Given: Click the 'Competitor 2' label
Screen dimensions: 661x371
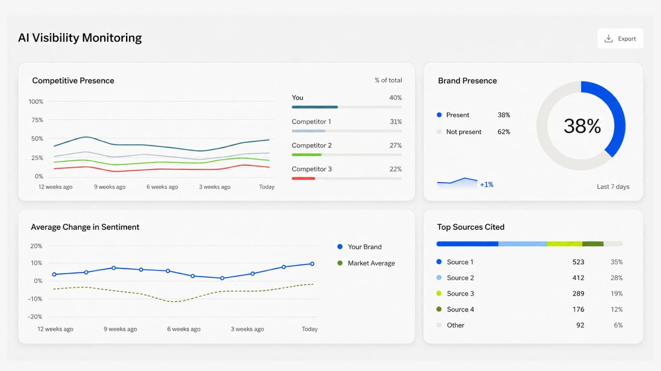Looking at the screenshot, I should click(x=311, y=146).
